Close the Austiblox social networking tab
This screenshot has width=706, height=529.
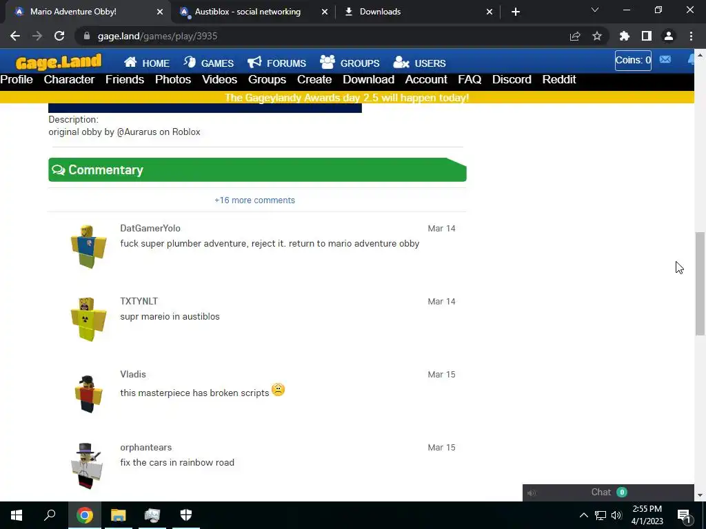click(325, 12)
